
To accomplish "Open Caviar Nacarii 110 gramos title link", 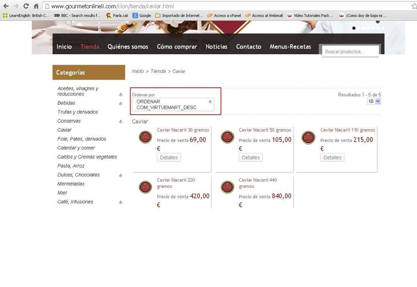I will [348, 130].
